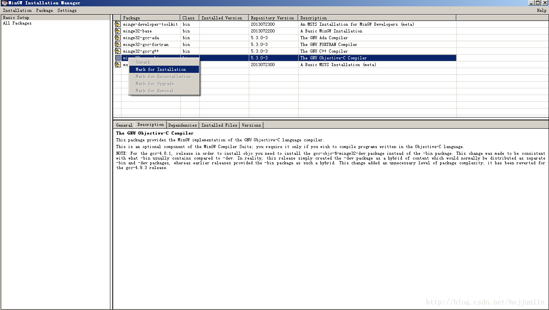The width and height of the screenshot is (549, 310).
Task: Minimize the MinGW Installation Manager window
Action: 531,3
